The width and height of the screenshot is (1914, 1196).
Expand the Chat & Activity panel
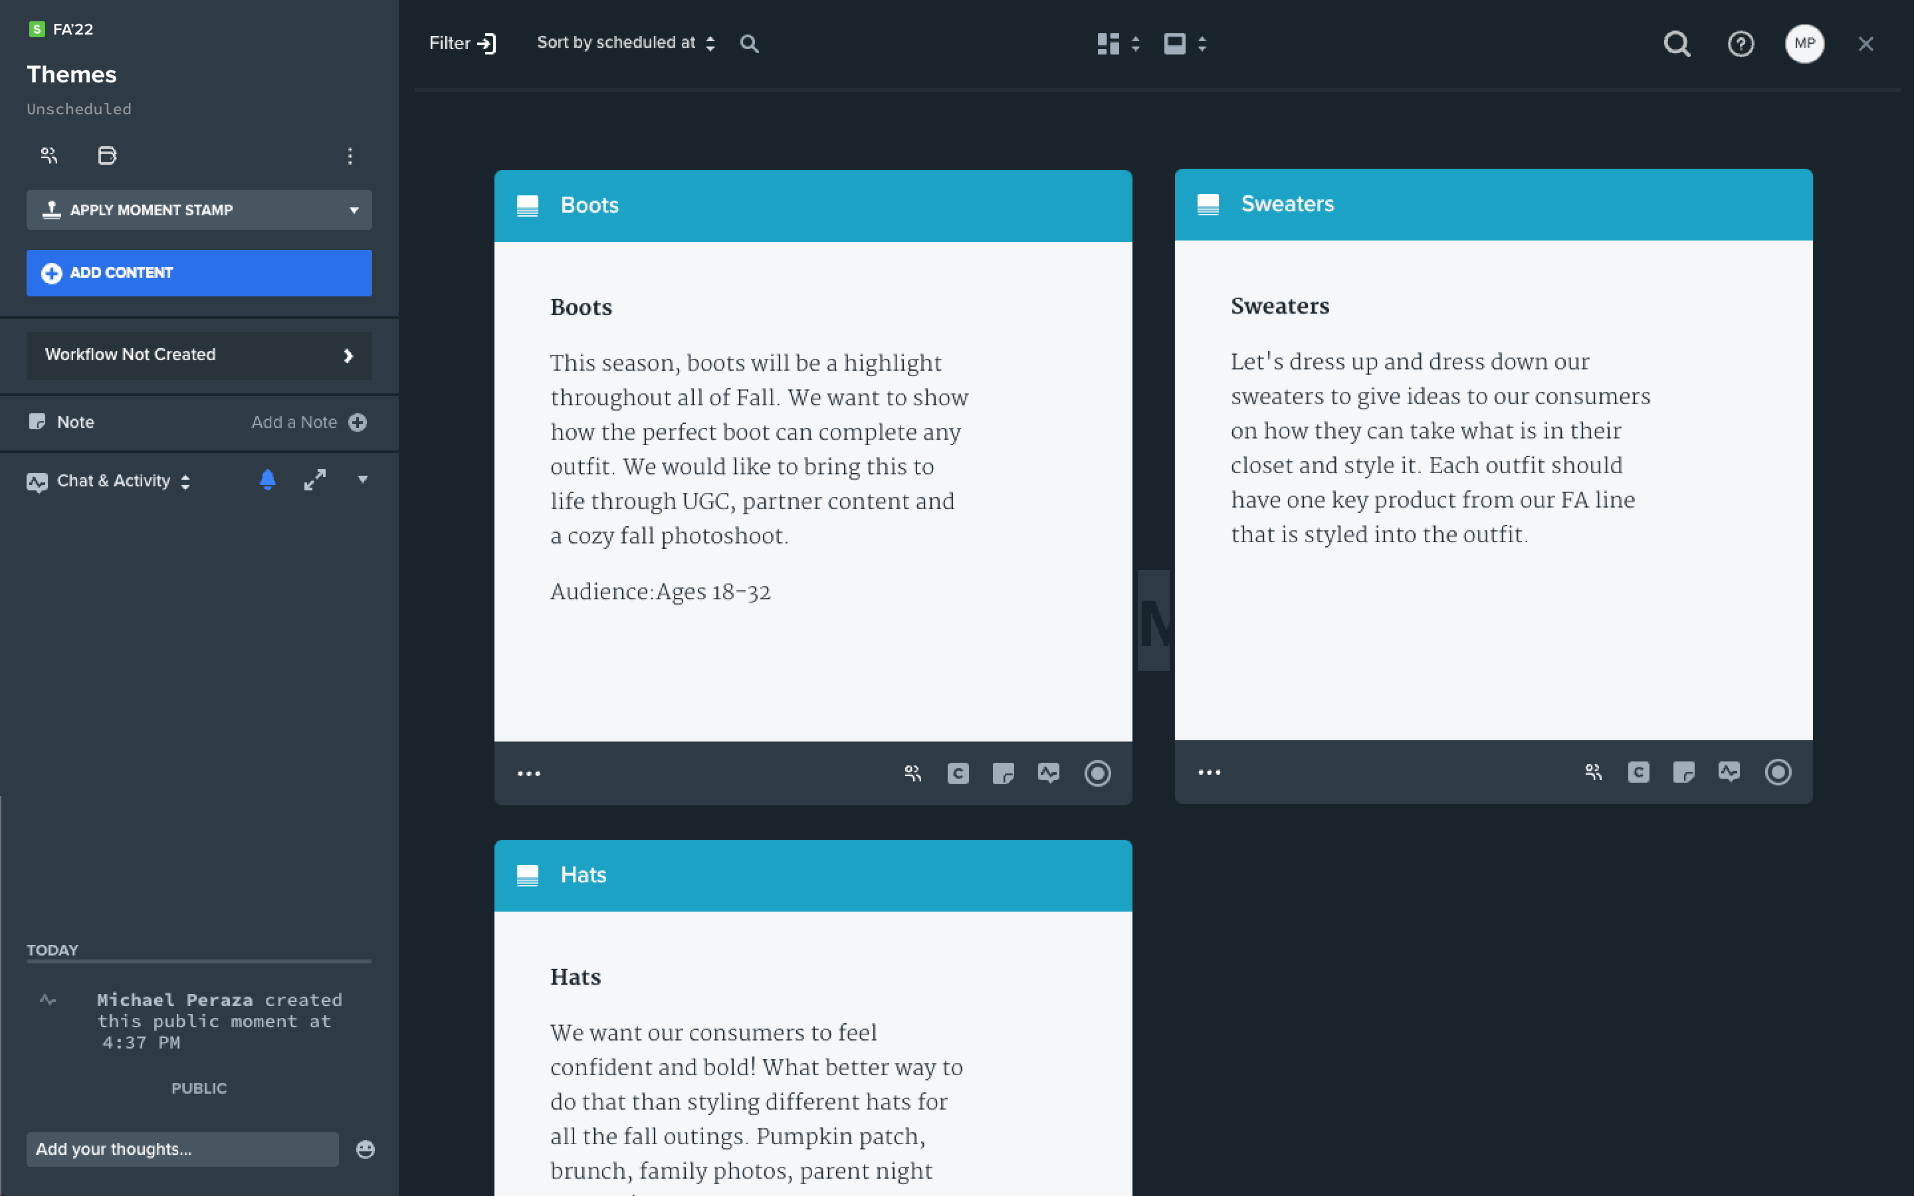tap(314, 481)
